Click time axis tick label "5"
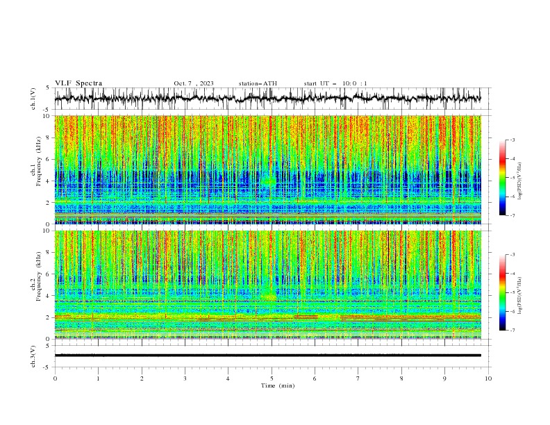This screenshot has height=425, width=550. pyautogui.click(x=272, y=378)
